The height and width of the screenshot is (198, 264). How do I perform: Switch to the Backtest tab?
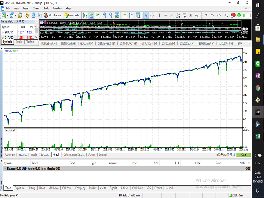pyautogui.click(x=45, y=155)
